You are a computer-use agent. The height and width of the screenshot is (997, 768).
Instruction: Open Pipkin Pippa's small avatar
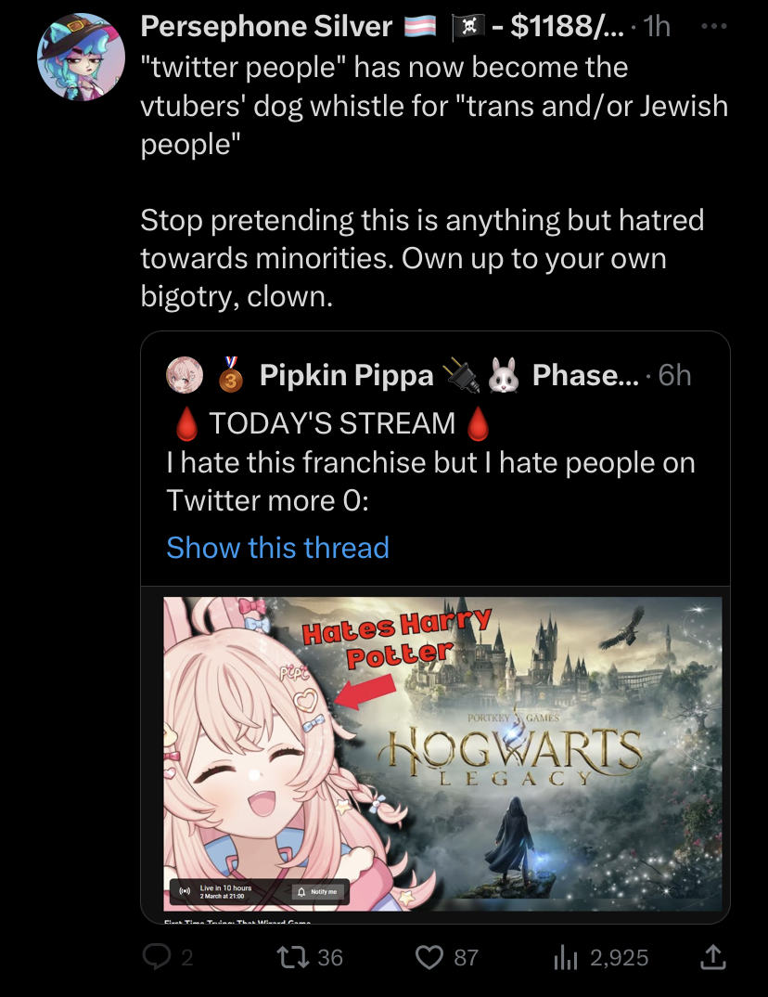(x=185, y=374)
